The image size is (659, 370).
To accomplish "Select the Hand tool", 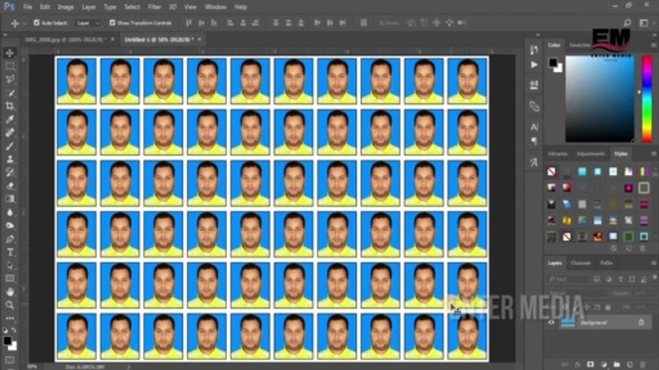I will [x=10, y=292].
